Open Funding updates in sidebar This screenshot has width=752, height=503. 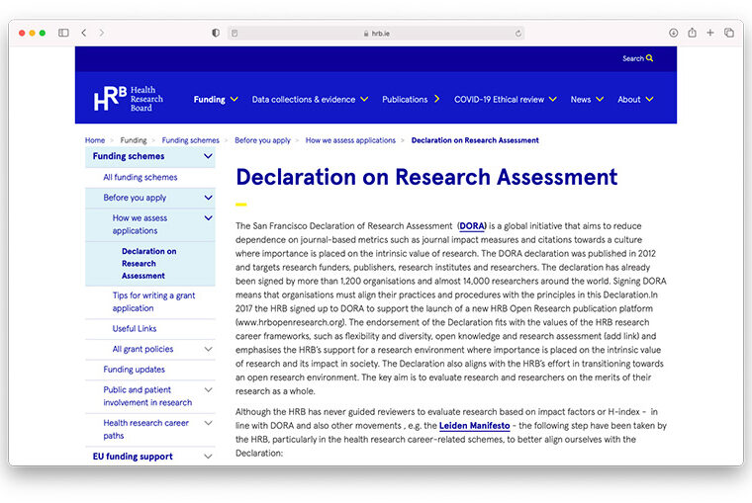(x=134, y=370)
